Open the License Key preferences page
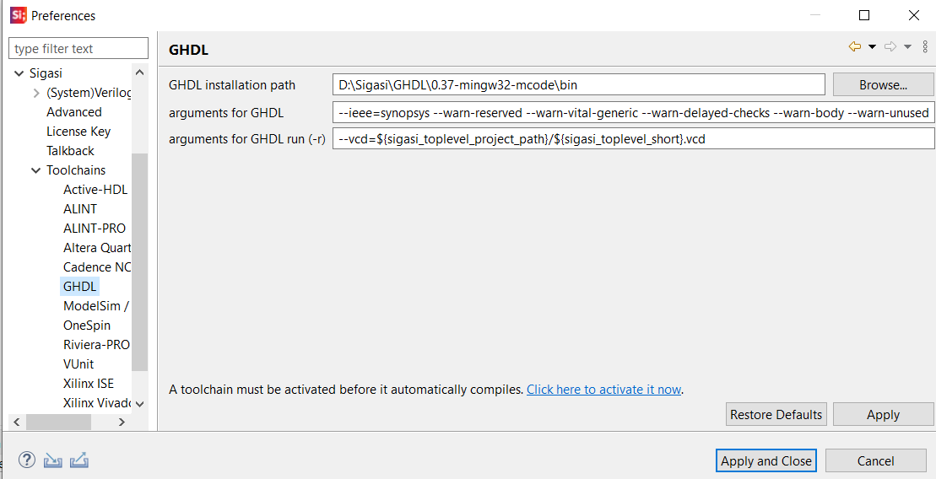Viewport: 936px width, 479px height. click(x=78, y=132)
